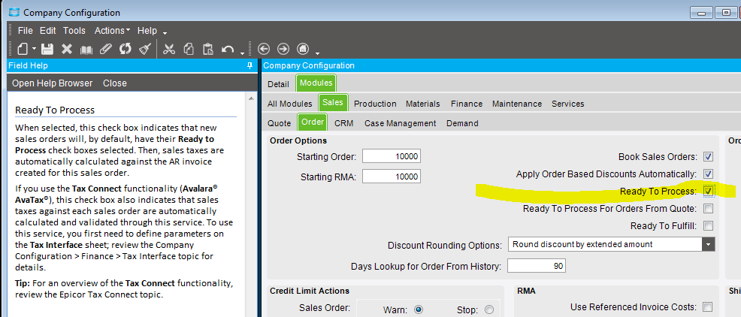Click Open Help Browser
741x317 pixels.
[53, 83]
